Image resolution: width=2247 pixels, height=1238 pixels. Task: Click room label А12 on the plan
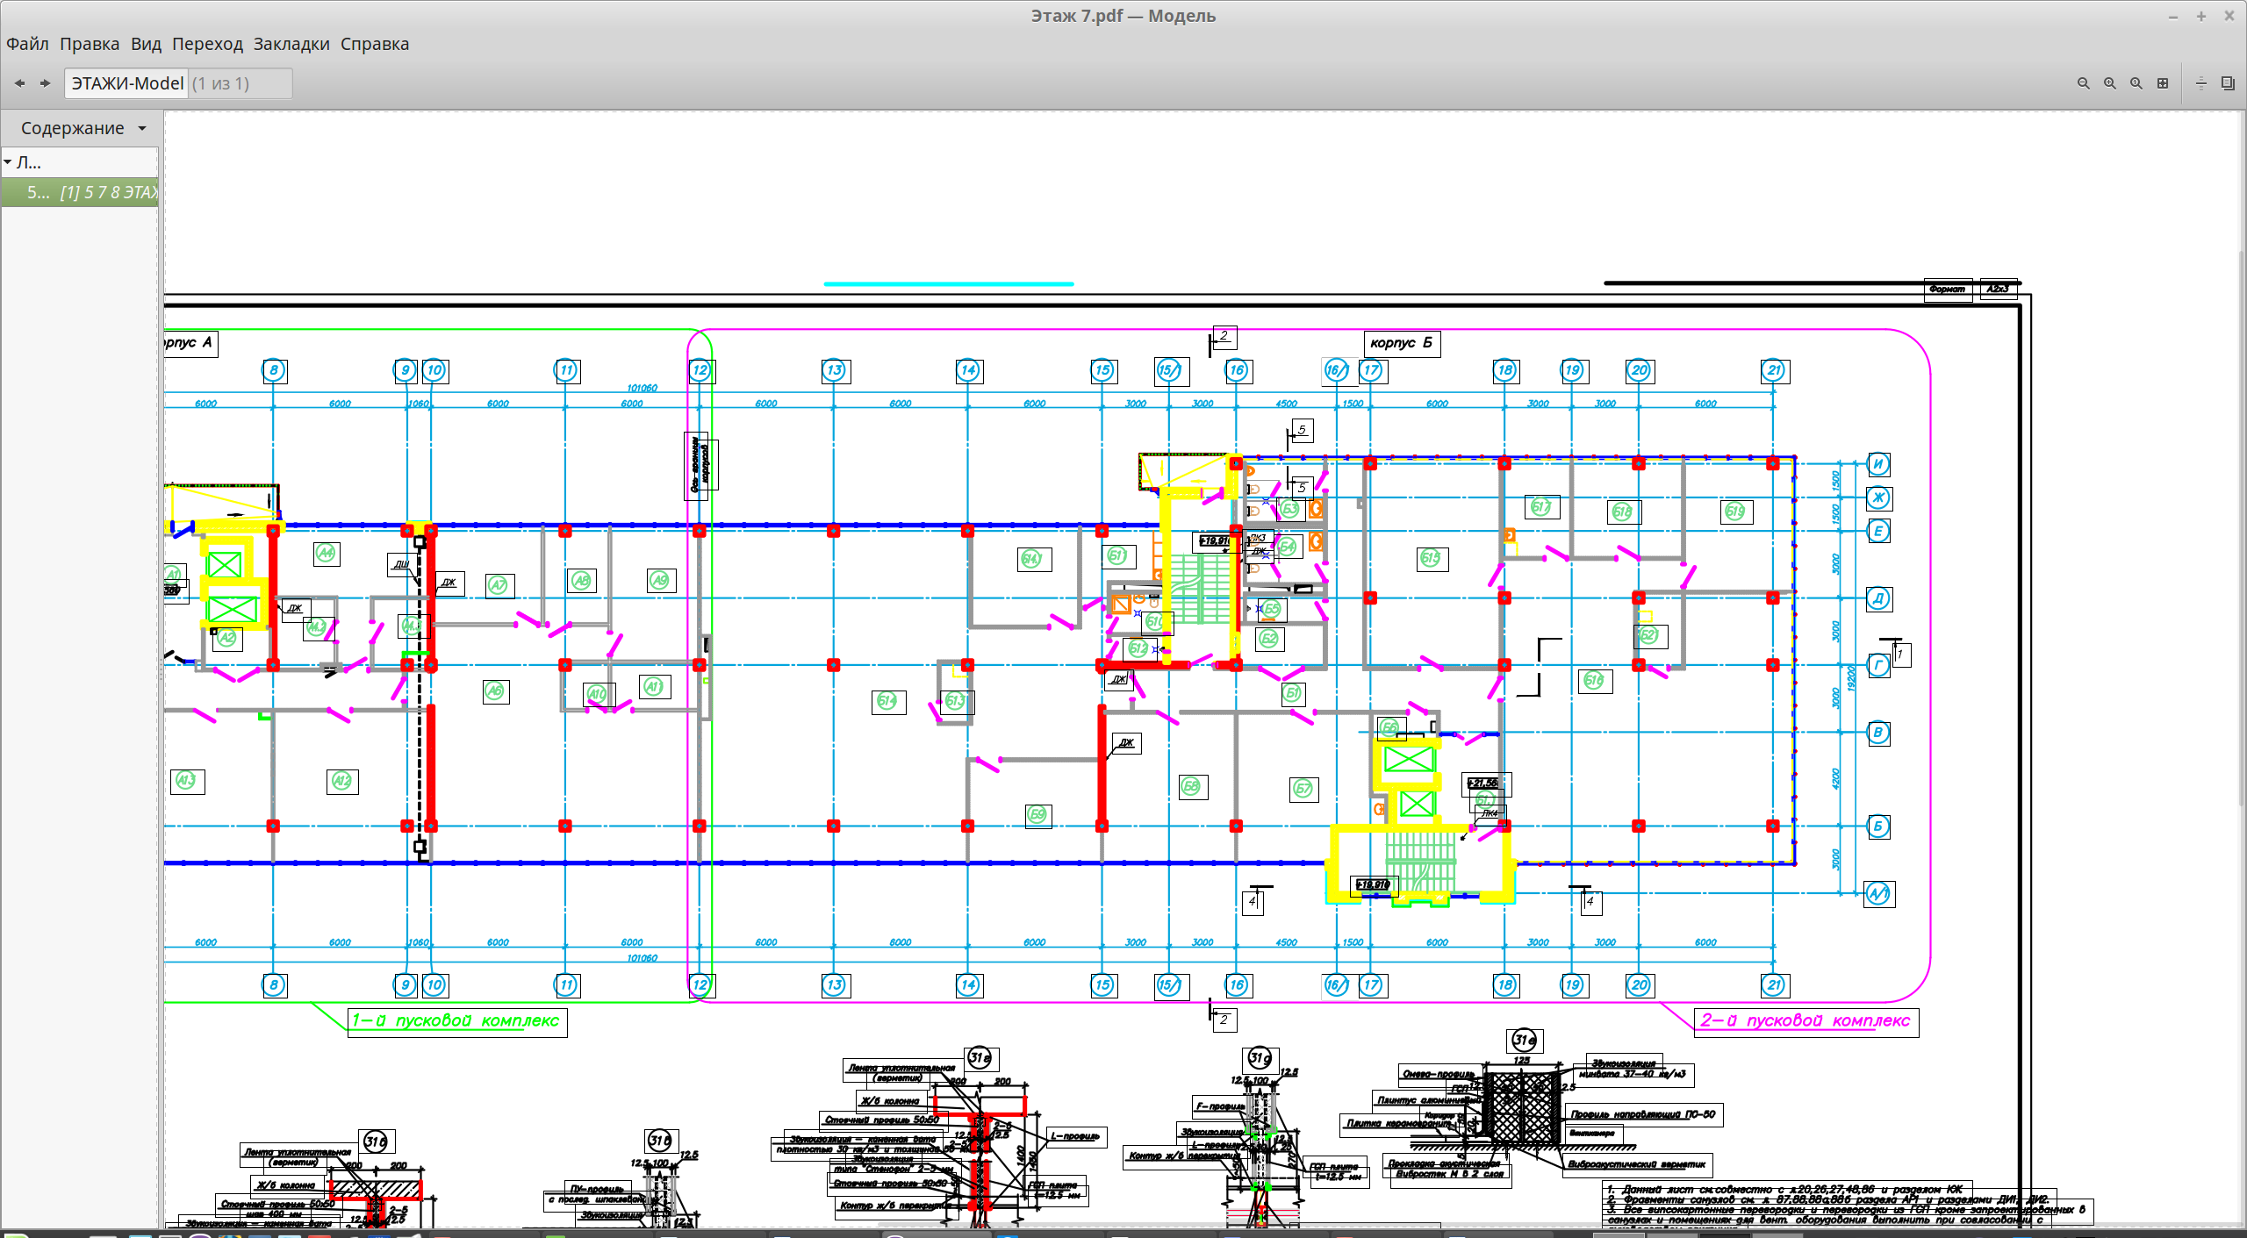click(x=341, y=781)
